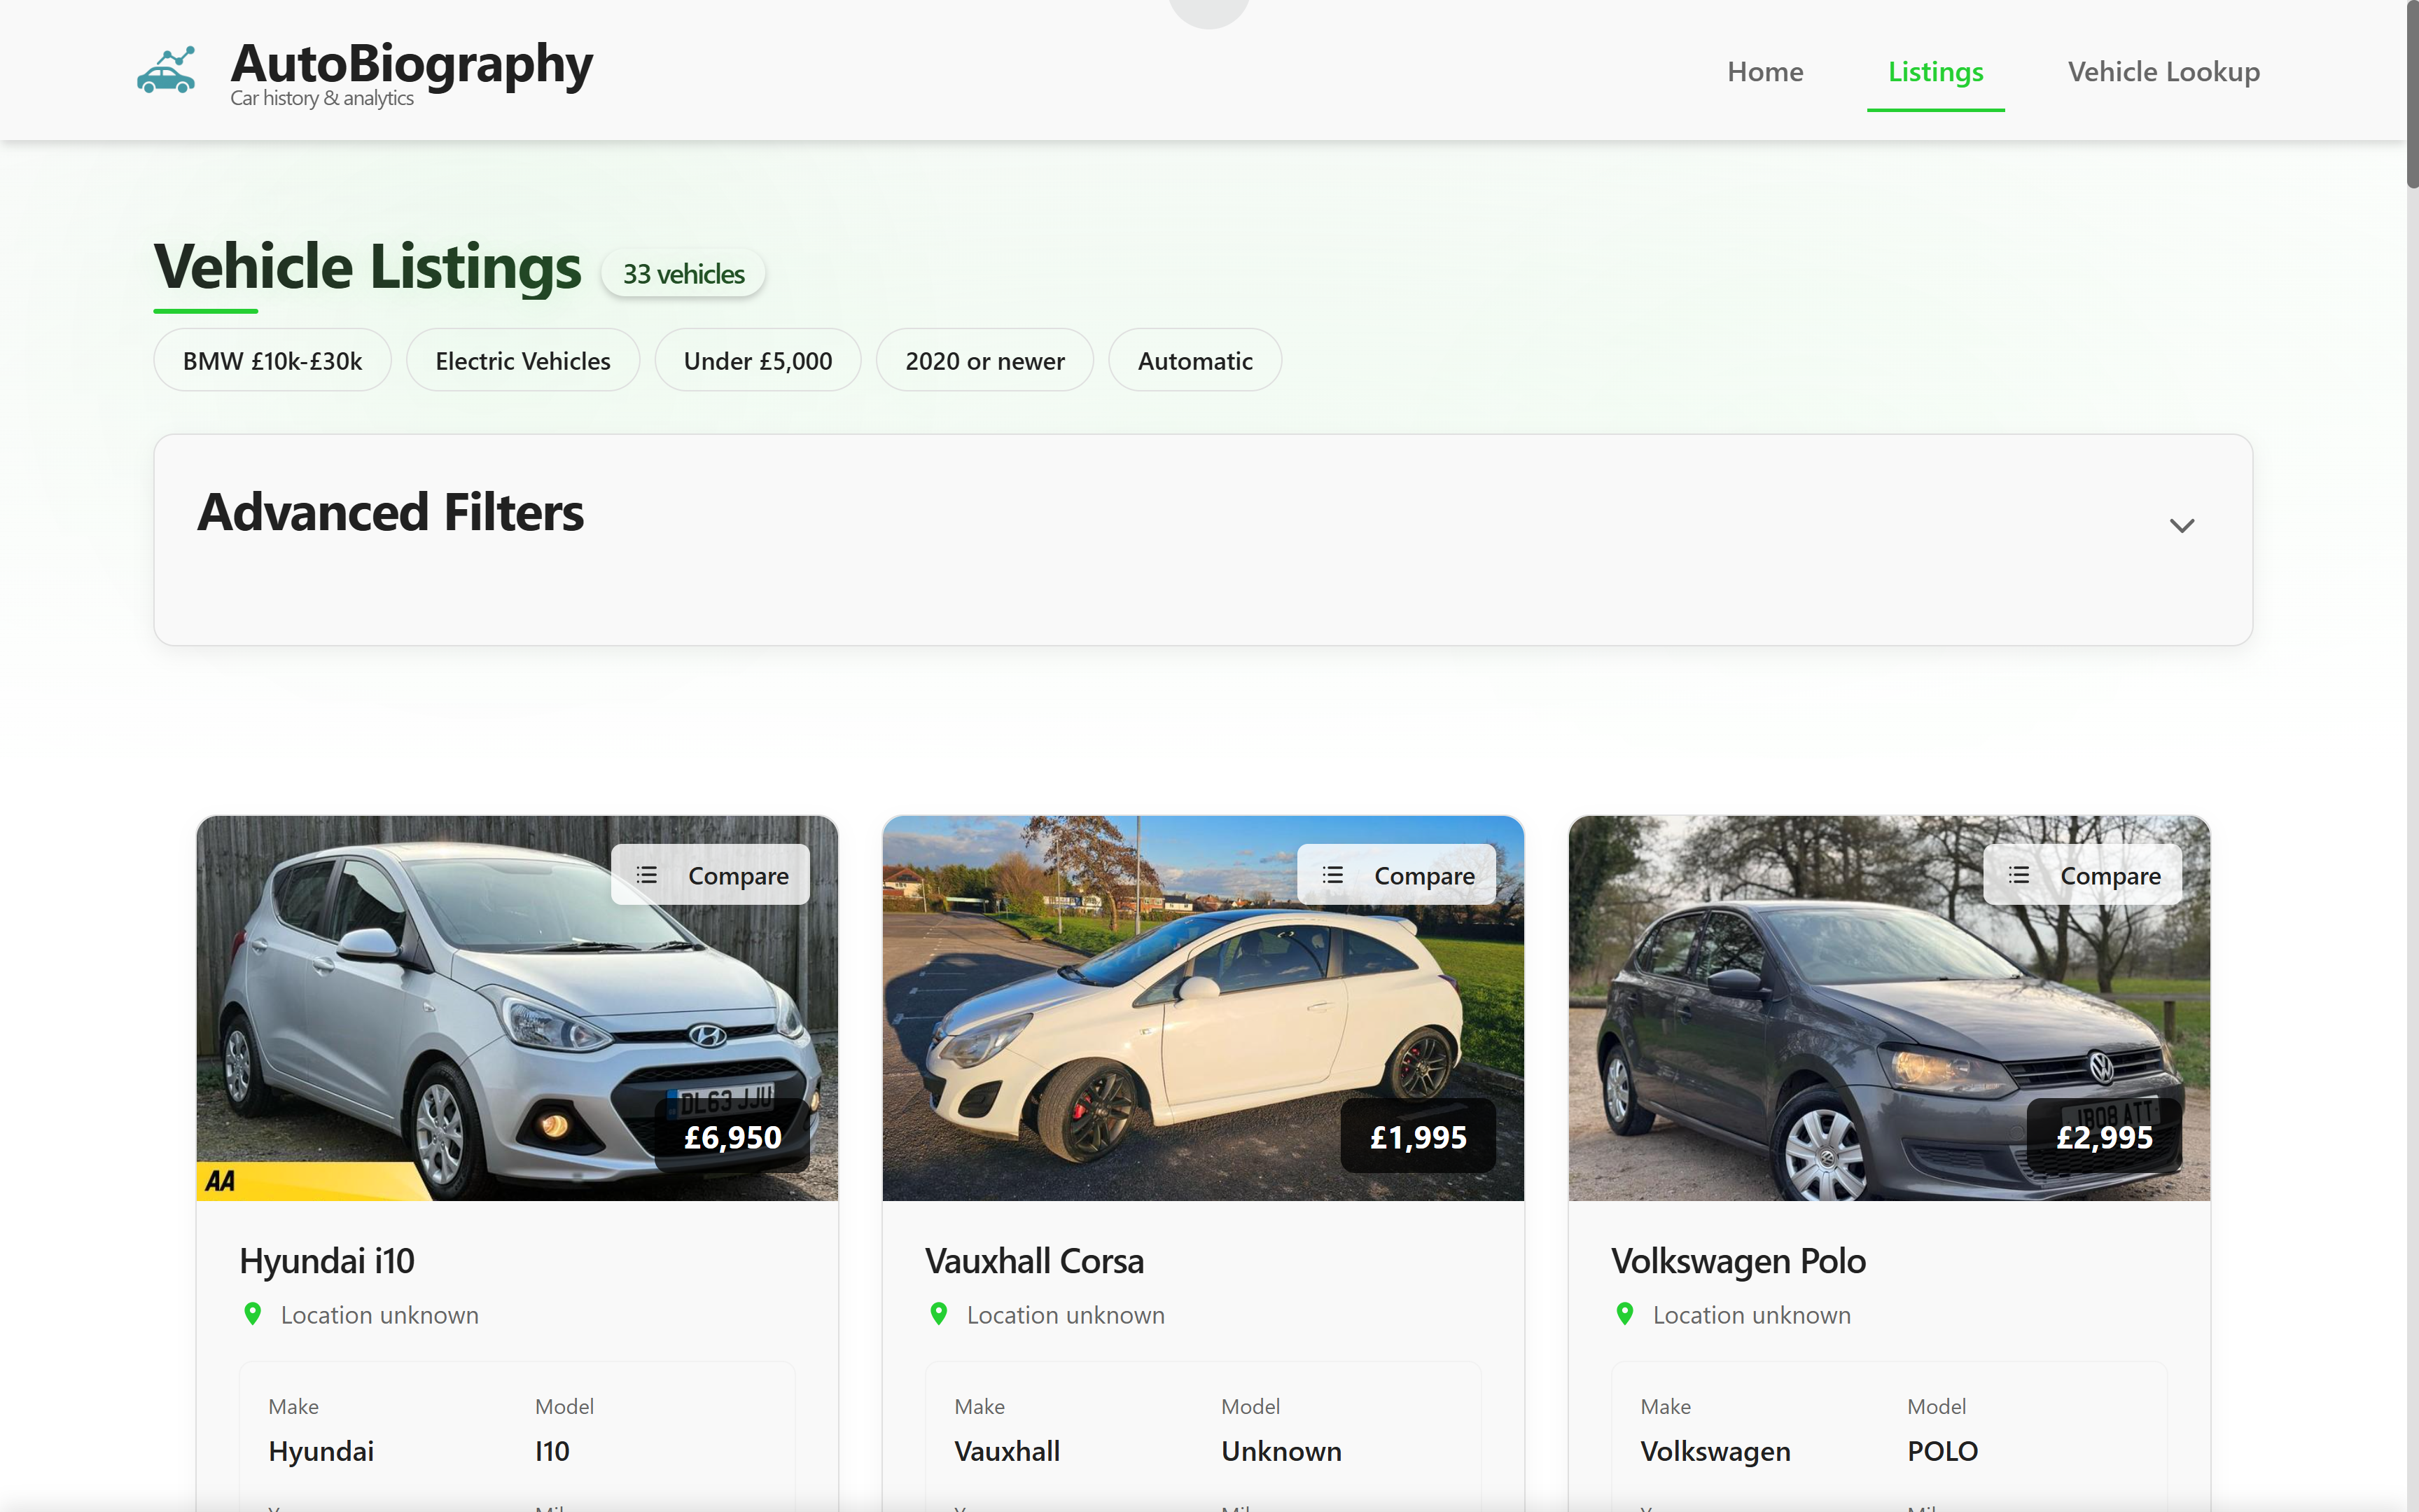Apply the Under £5,000 quick filter
Viewport: 2419px width, 1512px height.
pos(758,361)
